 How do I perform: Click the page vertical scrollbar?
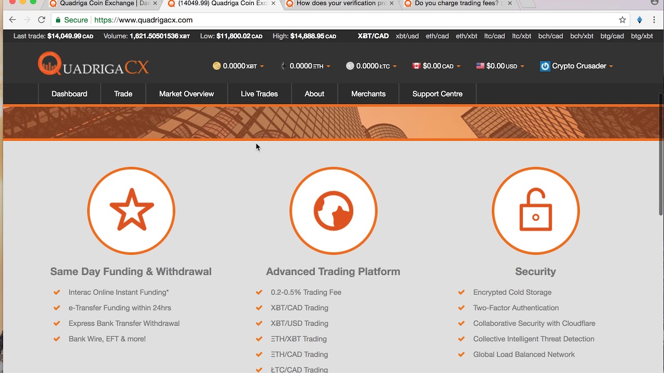point(661,154)
